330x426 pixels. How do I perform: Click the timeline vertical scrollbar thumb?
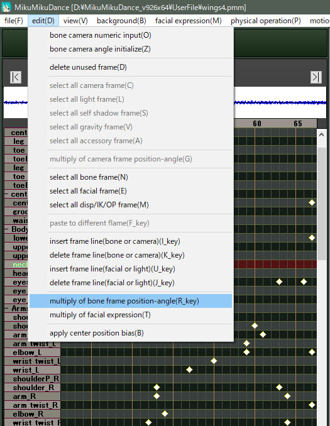[322, 204]
